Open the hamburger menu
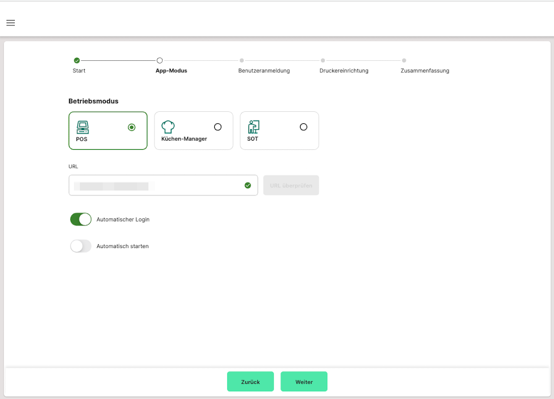This screenshot has width=554, height=399. tap(10, 23)
